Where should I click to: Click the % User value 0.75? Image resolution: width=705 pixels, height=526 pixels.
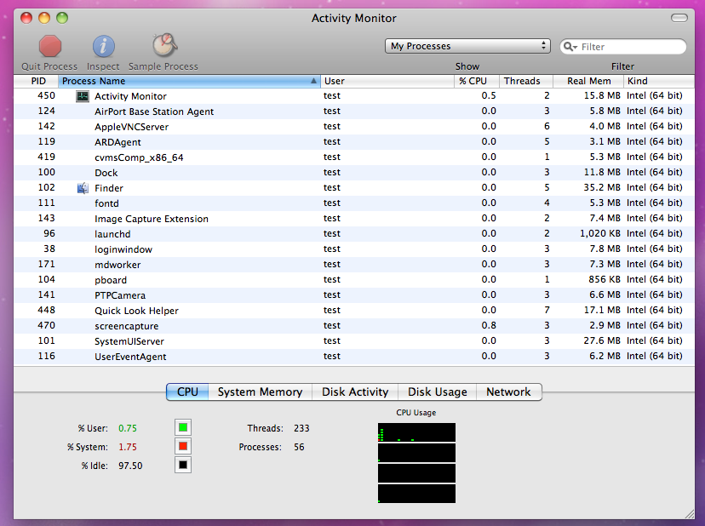point(128,428)
